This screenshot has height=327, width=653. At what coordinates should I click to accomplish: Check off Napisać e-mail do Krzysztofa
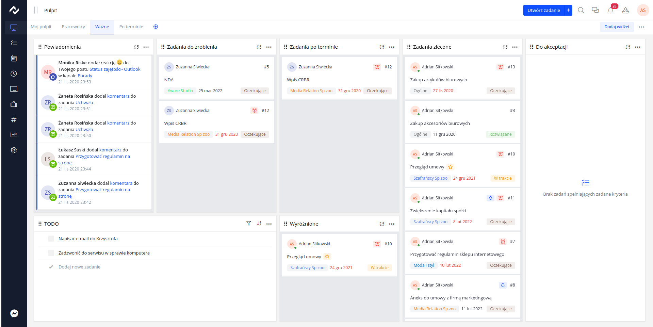[51, 239]
